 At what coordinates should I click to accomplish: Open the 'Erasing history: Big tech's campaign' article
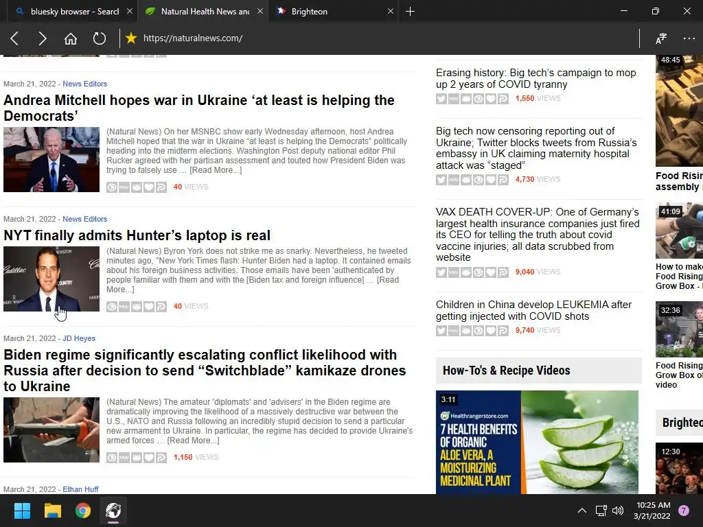(x=535, y=78)
